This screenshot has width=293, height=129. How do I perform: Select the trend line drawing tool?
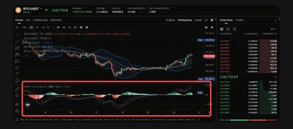(17, 42)
